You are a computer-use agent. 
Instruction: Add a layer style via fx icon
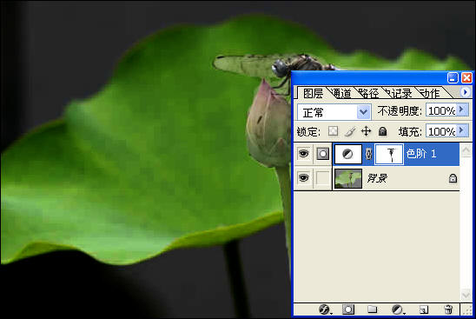click(x=325, y=309)
